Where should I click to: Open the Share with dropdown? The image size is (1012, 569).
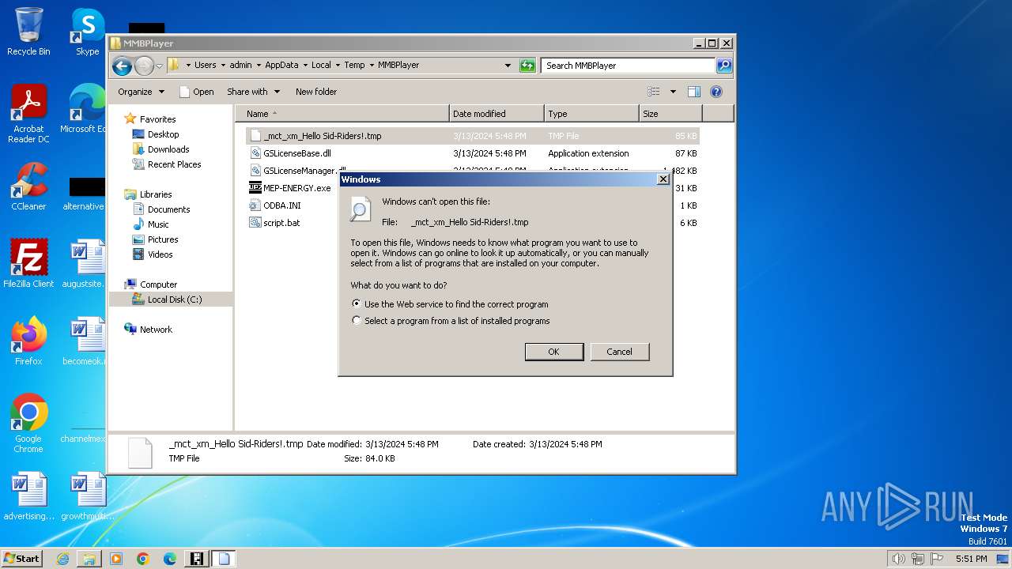pos(253,92)
